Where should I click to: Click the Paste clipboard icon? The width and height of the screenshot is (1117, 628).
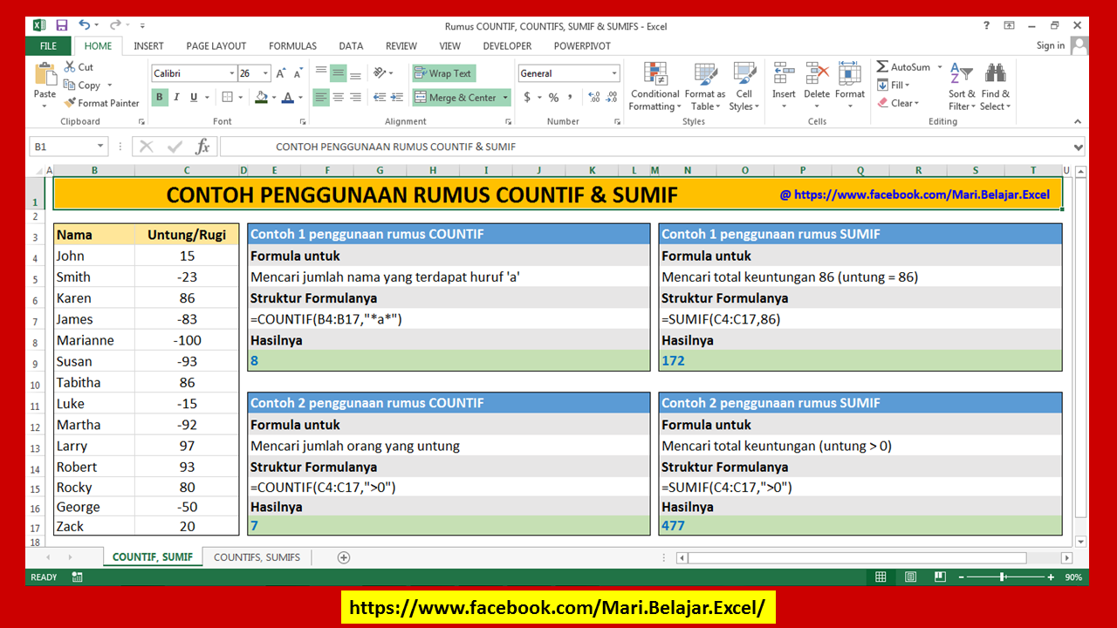tap(45, 74)
